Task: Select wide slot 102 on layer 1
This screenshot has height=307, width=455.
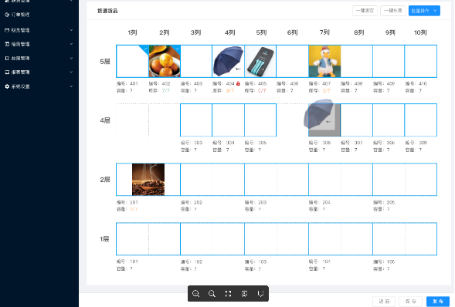Action: 212,239
